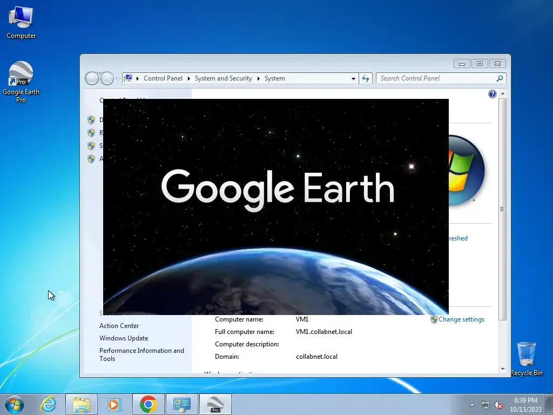Click the second shield icon in the sidebar
Viewport: 553px width, 415px height.
click(x=91, y=133)
